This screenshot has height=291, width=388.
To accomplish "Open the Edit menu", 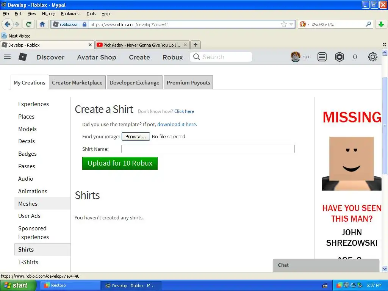I will tap(18, 14).
